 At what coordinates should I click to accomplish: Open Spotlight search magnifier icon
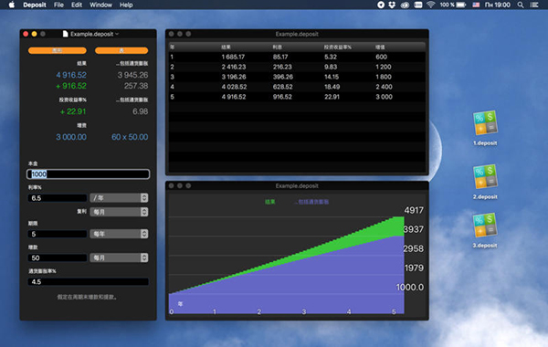coord(521,5)
